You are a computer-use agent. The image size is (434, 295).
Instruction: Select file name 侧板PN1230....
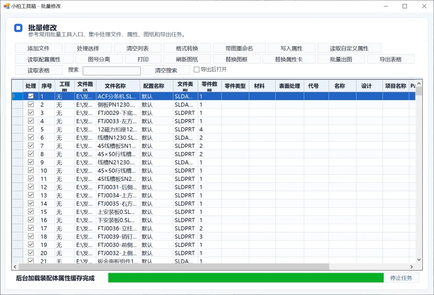click(x=118, y=104)
